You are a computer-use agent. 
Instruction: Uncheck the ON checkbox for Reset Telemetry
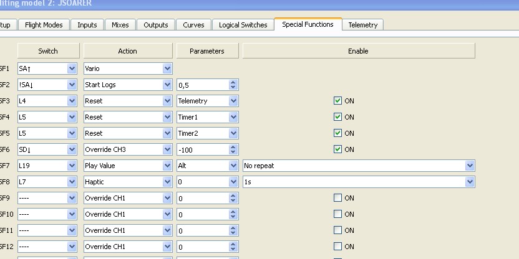pos(338,101)
